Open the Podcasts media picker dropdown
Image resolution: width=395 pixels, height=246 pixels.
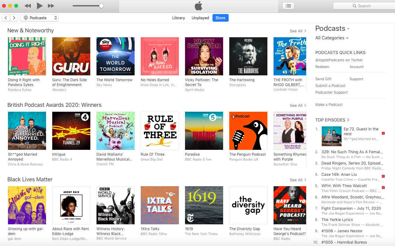(x=39, y=18)
